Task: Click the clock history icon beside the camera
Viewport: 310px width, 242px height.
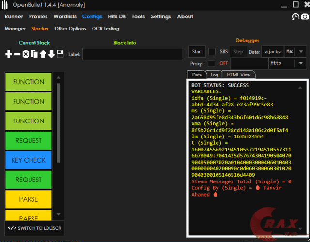Action: [x=295, y=16]
